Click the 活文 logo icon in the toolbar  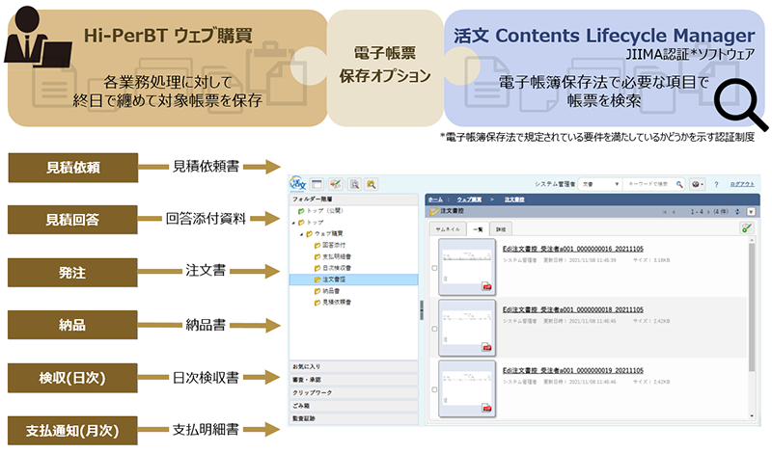click(298, 184)
